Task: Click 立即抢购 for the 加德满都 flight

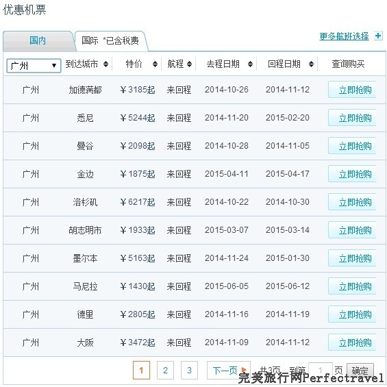Action: click(352, 90)
